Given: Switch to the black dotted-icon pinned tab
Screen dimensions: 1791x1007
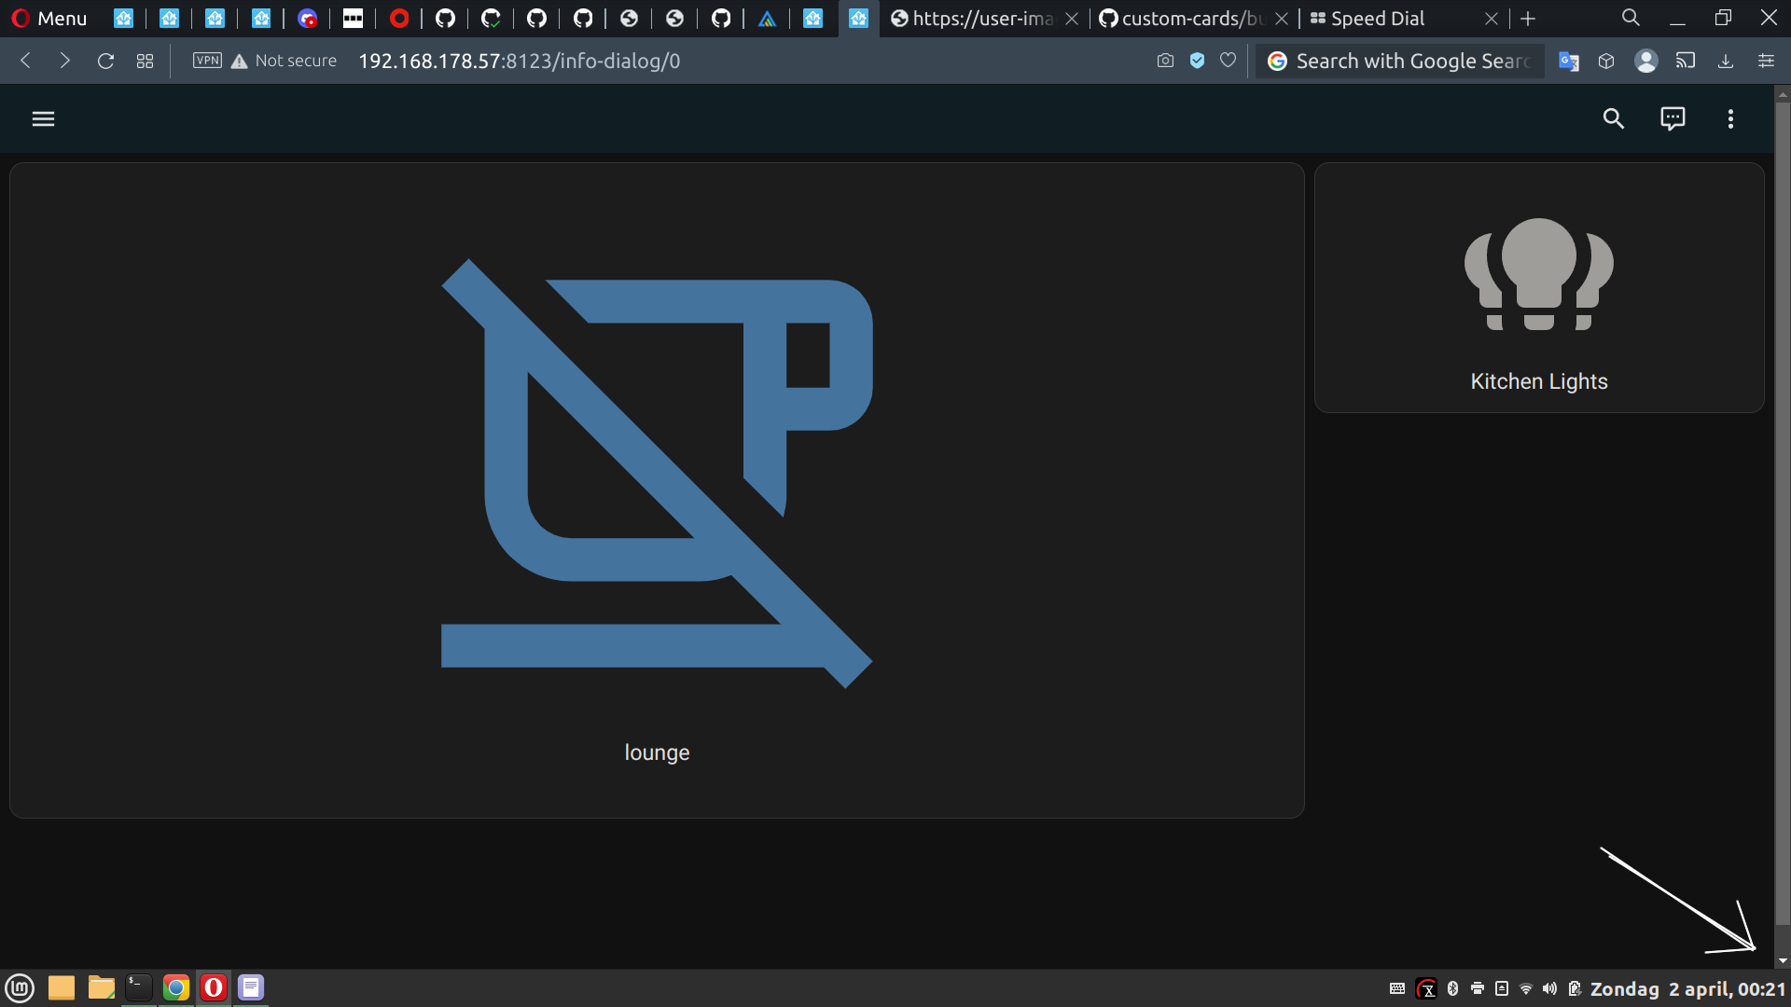Looking at the screenshot, I should [353, 19].
